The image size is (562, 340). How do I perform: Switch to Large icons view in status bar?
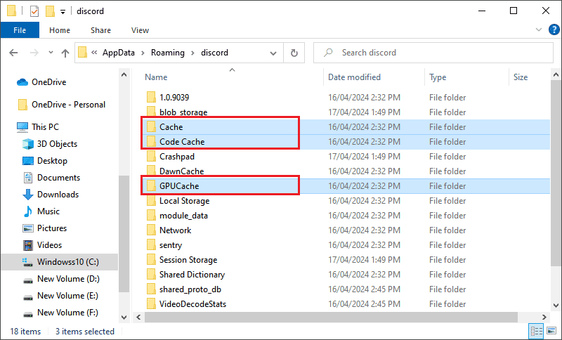551,331
